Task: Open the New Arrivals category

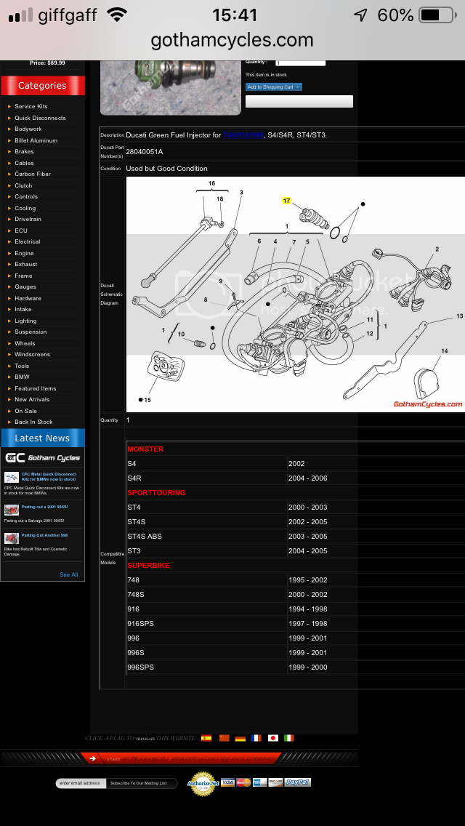Action: coord(32,400)
